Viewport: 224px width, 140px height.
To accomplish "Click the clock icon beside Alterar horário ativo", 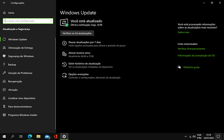I will click(64, 54).
